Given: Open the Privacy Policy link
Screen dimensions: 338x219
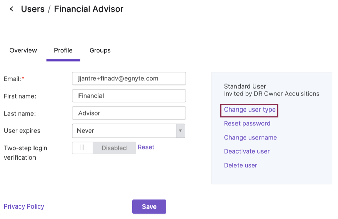Looking at the screenshot, I should click(24, 206).
